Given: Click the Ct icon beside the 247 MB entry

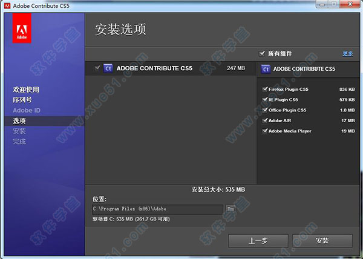Looking at the screenshot, I should [108, 68].
